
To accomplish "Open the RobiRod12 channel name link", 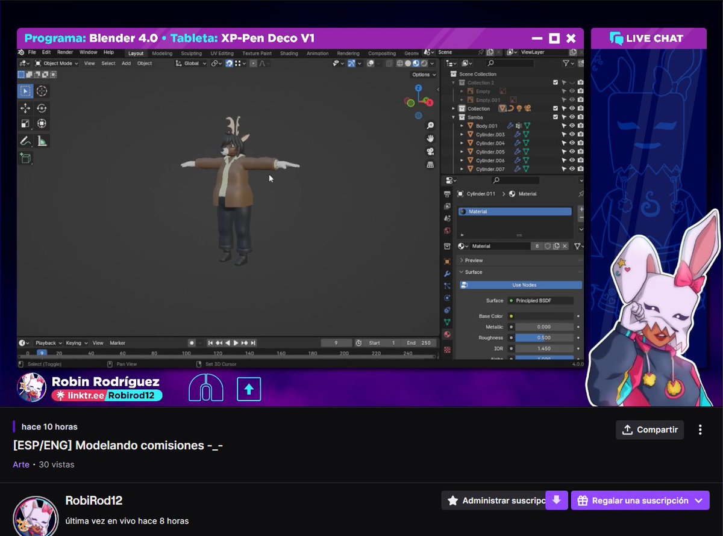I will pyautogui.click(x=94, y=501).
